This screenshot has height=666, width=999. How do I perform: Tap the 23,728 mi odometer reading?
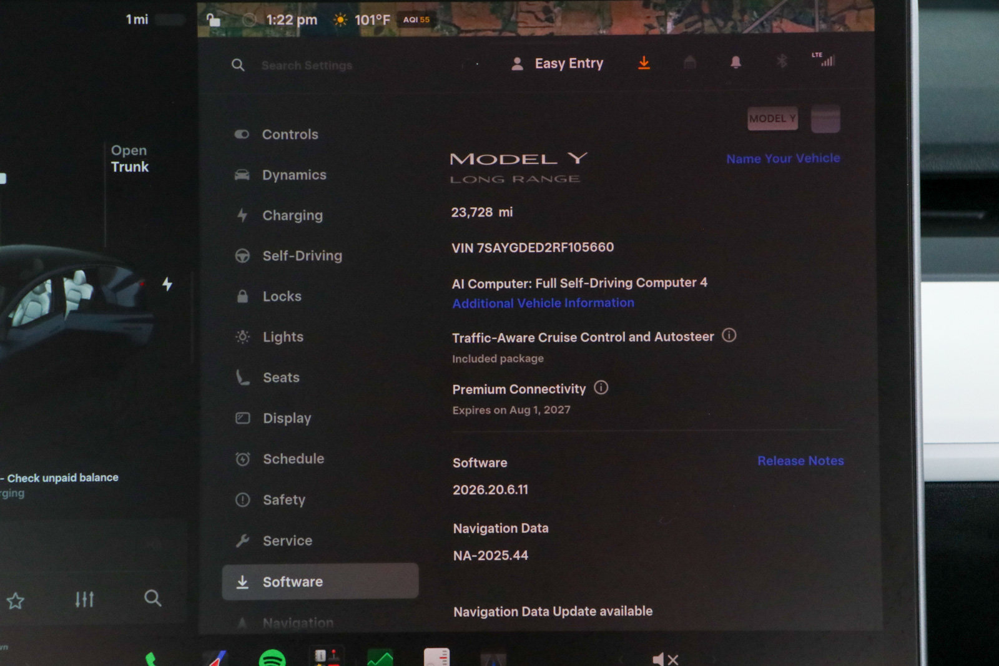(482, 212)
